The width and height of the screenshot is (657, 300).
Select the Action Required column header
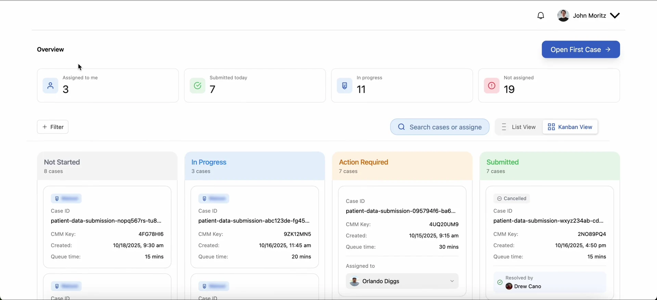402,166
